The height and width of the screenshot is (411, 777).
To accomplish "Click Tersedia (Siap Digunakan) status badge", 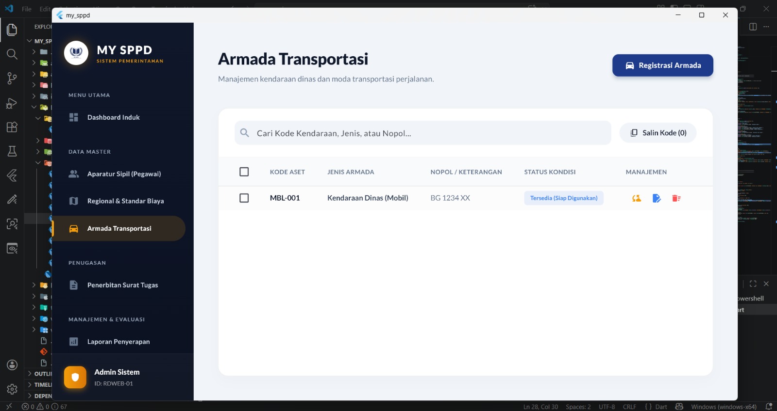I will click(x=564, y=198).
